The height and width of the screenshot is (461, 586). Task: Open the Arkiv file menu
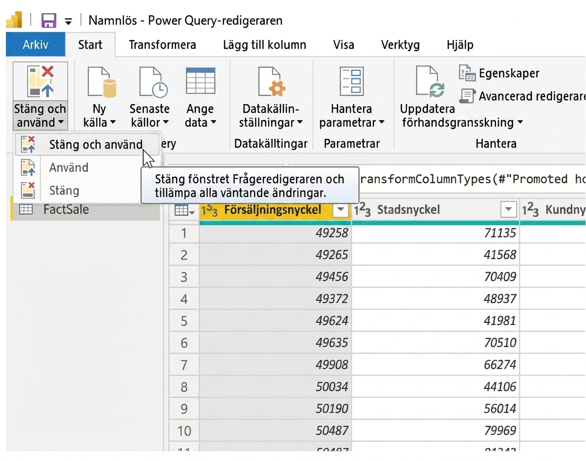click(35, 45)
